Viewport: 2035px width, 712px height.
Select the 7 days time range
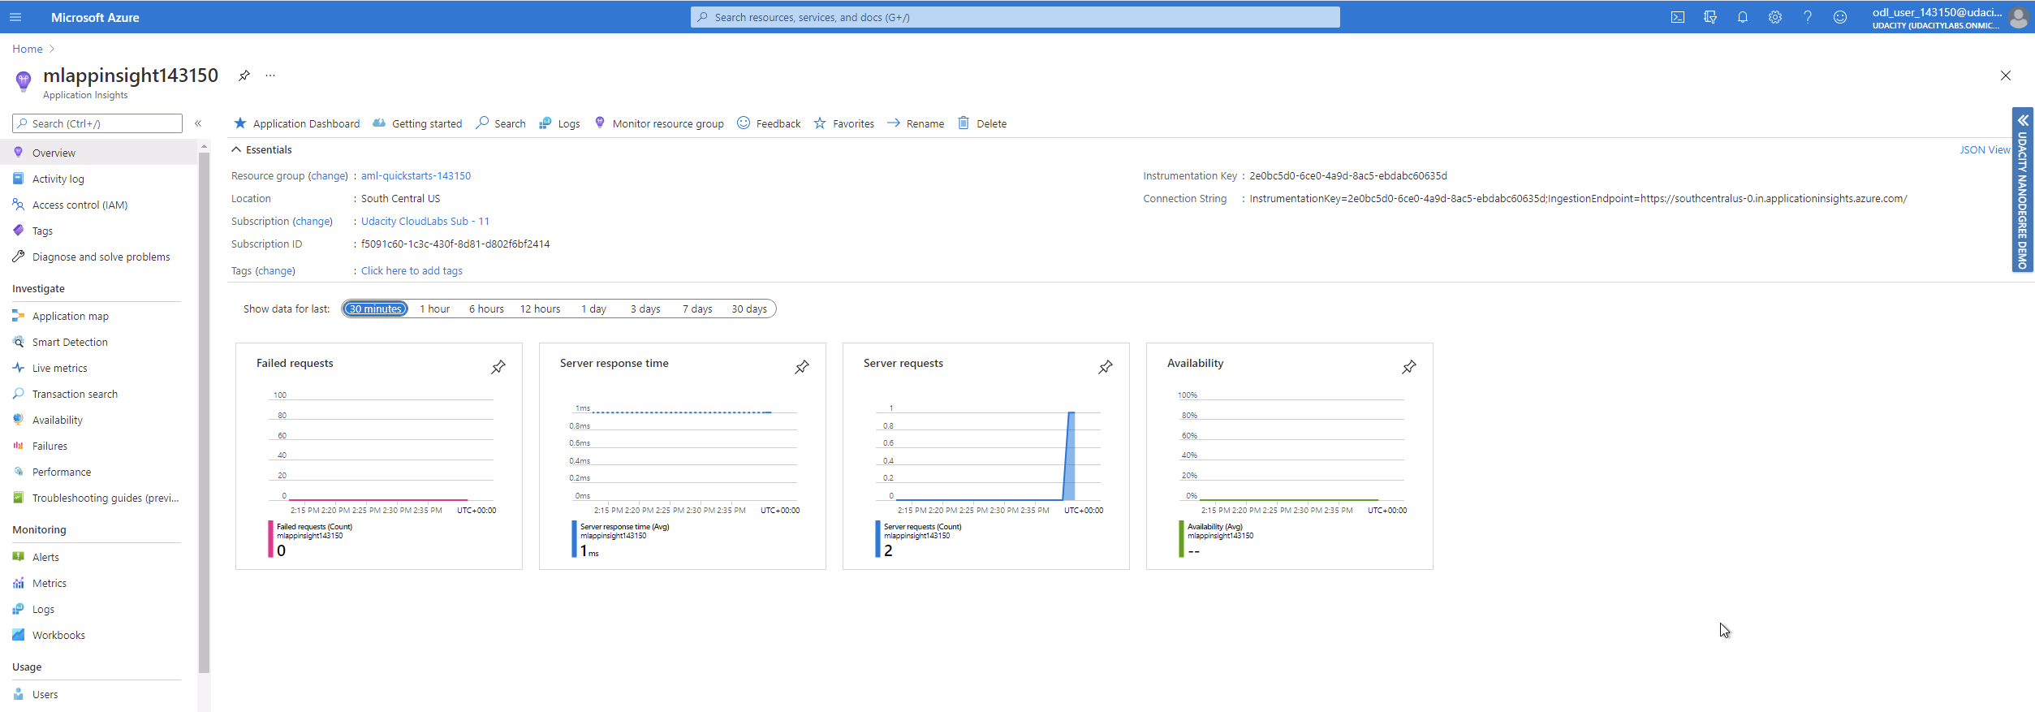tap(697, 309)
